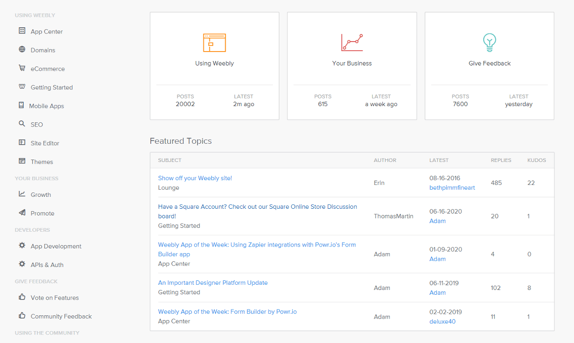Image resolution: width=574 pixels, height=343 pixels.
Task: Open APIs & Auth under Developers
Action: pyautogui.click(x=47, y=265)
